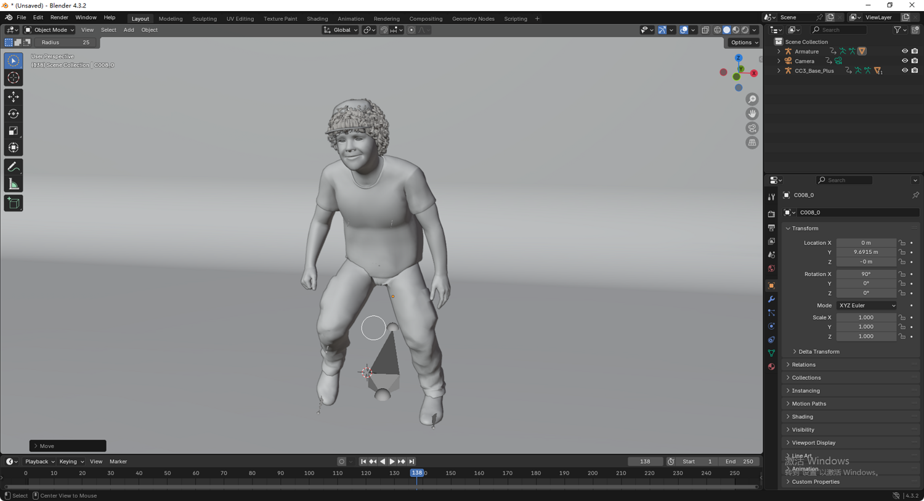Hide the Armature in viewport
Screen dimensions: 924x501
tap(905, 51)
